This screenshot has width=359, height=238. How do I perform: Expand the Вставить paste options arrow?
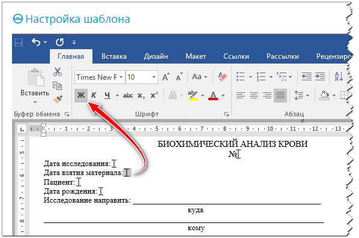click(35, 102)
